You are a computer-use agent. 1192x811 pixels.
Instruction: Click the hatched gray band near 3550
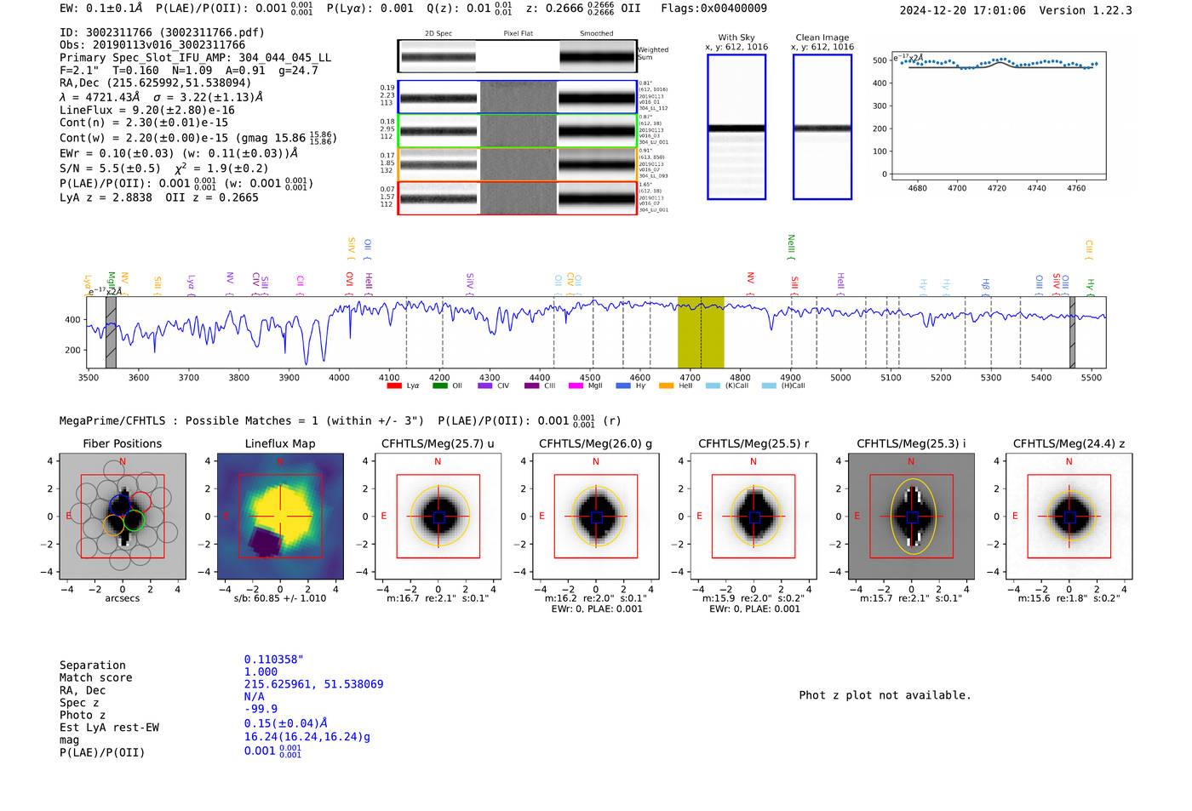[111, 332]
